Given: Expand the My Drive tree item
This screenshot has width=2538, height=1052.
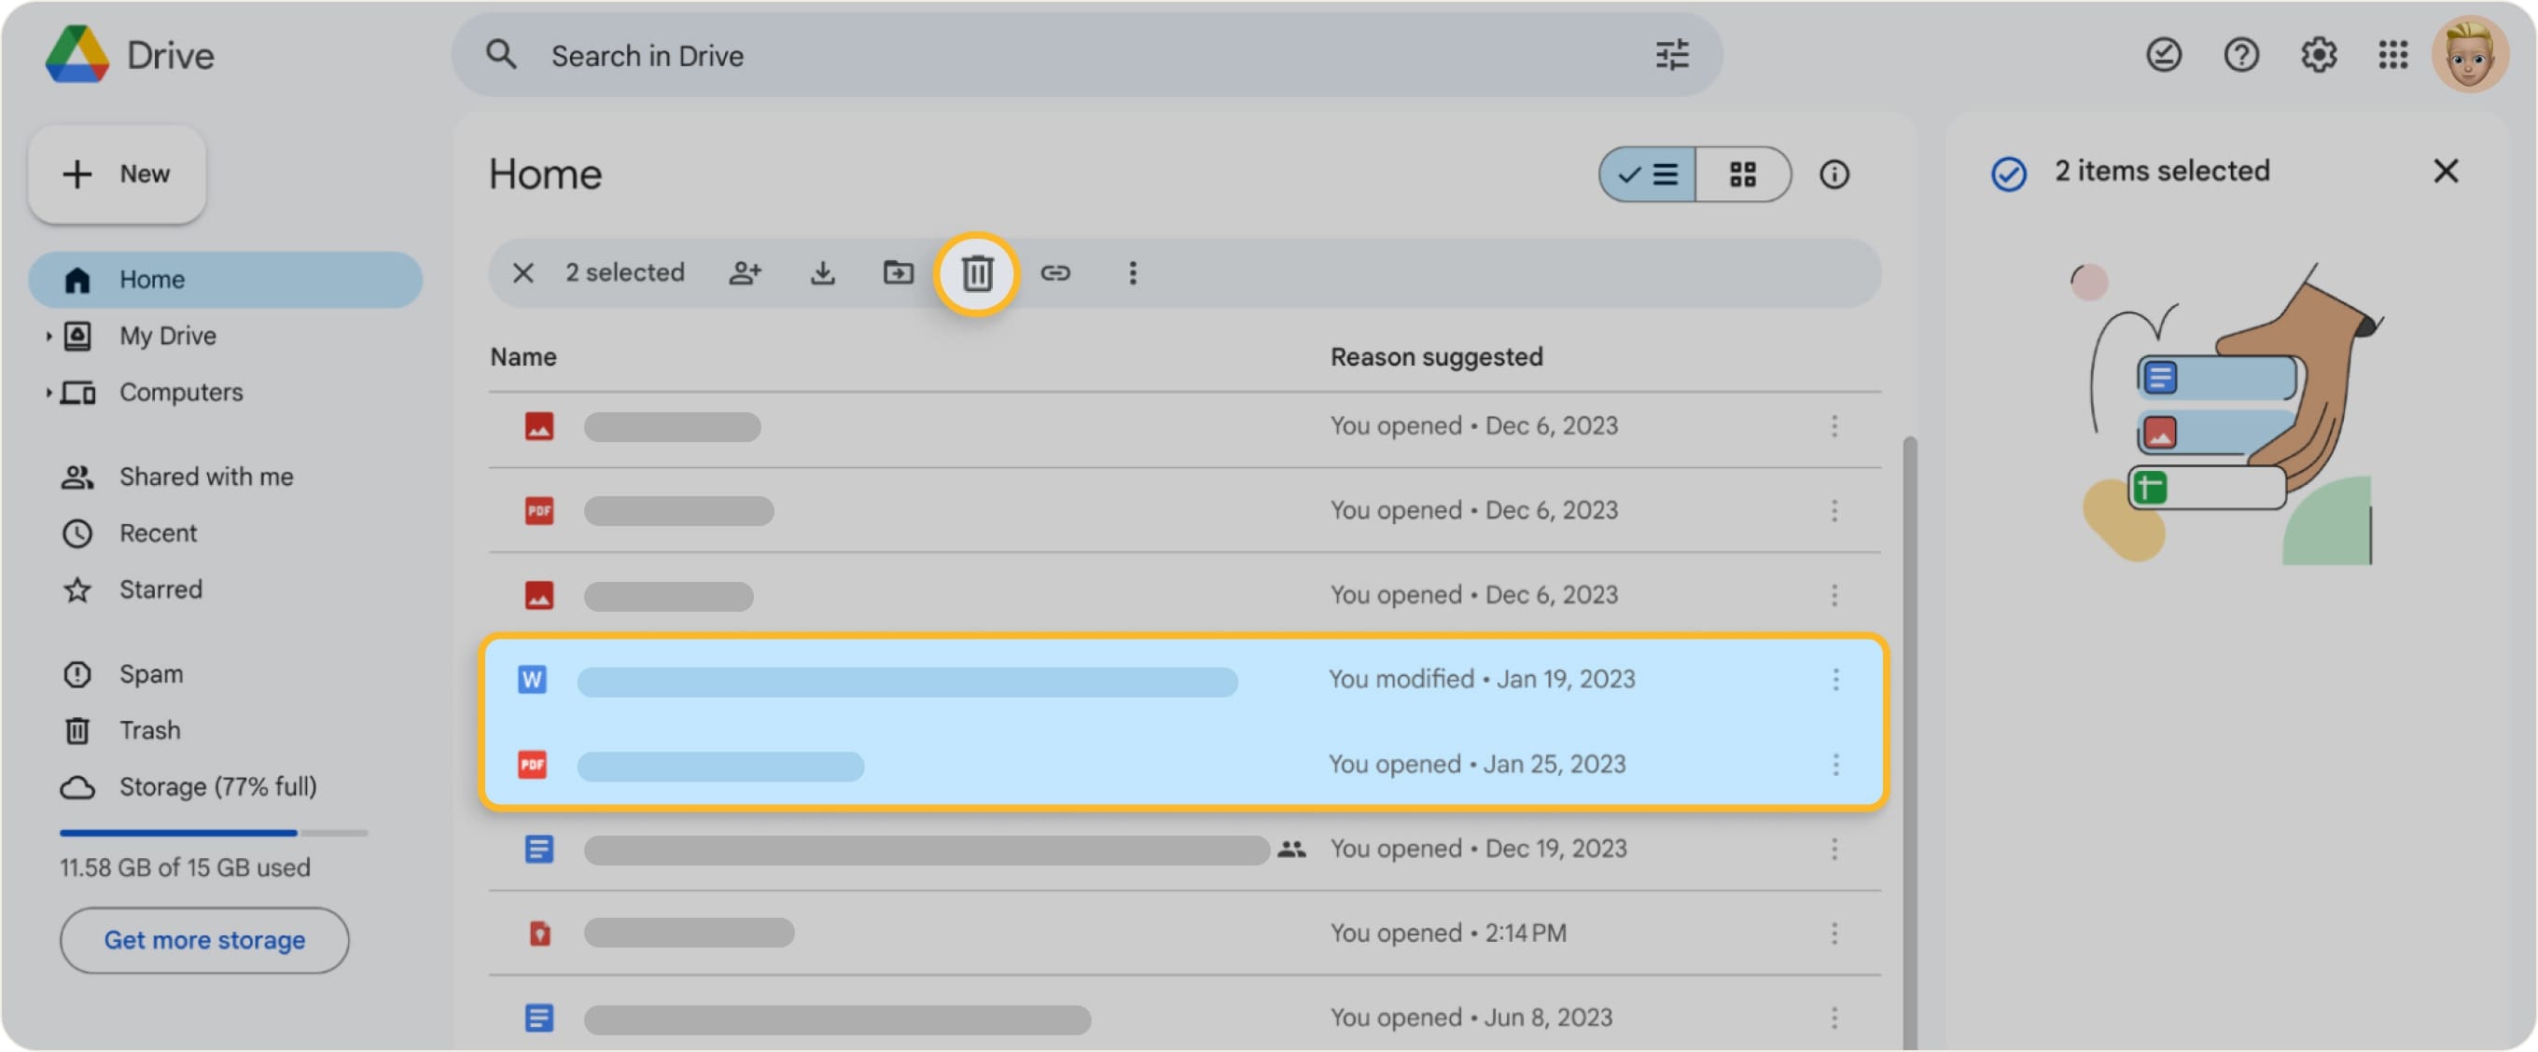Looking at the screenshot, I should [49, 336].
